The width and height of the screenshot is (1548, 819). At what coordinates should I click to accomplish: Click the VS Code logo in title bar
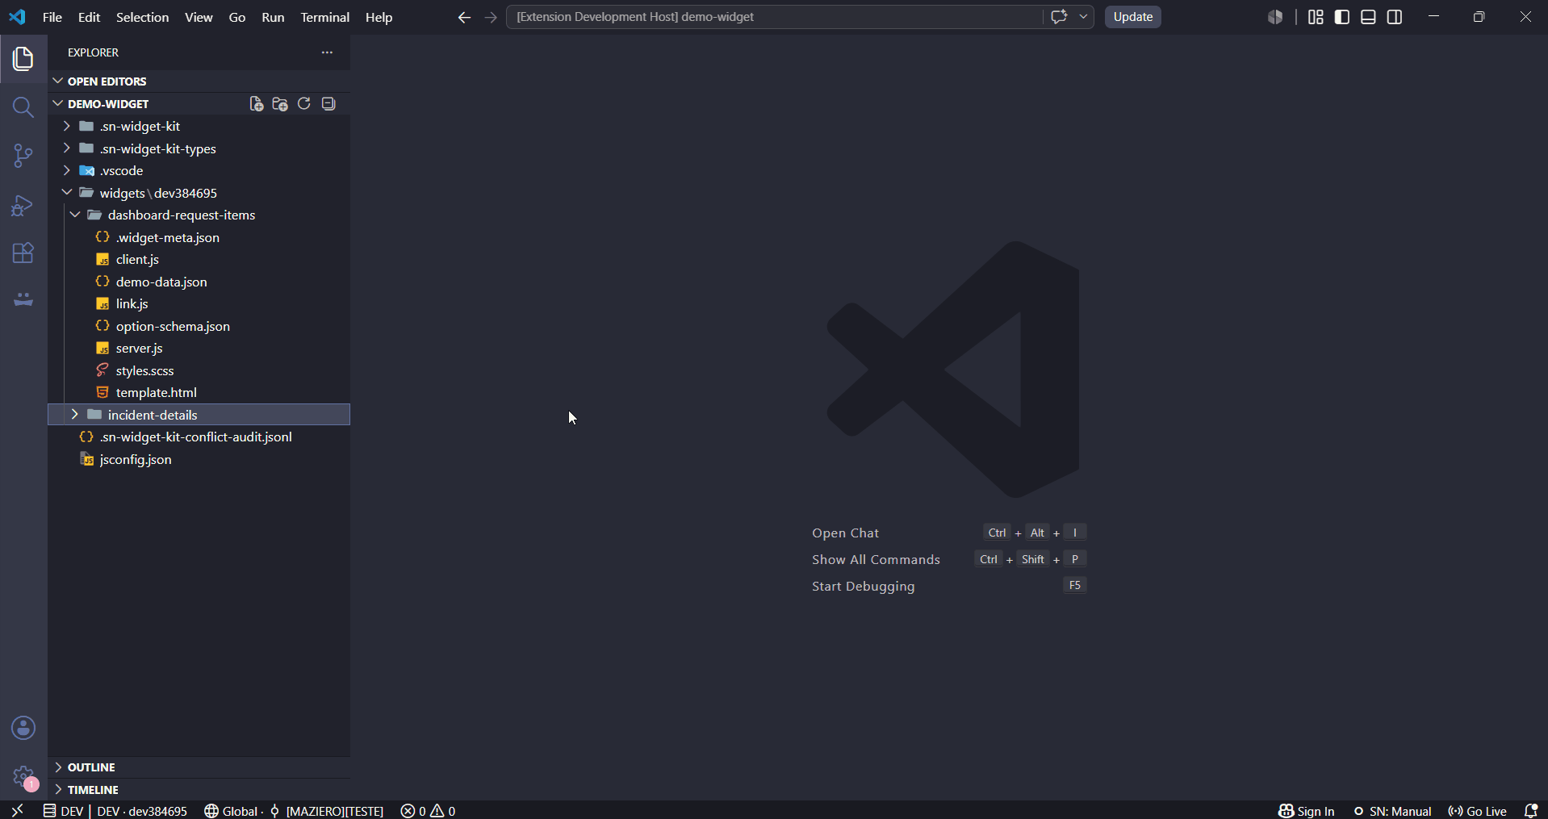17,17
